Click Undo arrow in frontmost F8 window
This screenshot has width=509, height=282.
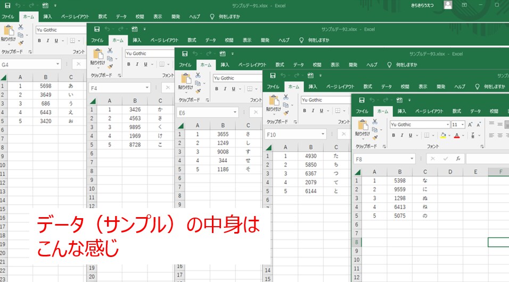tap(372, 100)
